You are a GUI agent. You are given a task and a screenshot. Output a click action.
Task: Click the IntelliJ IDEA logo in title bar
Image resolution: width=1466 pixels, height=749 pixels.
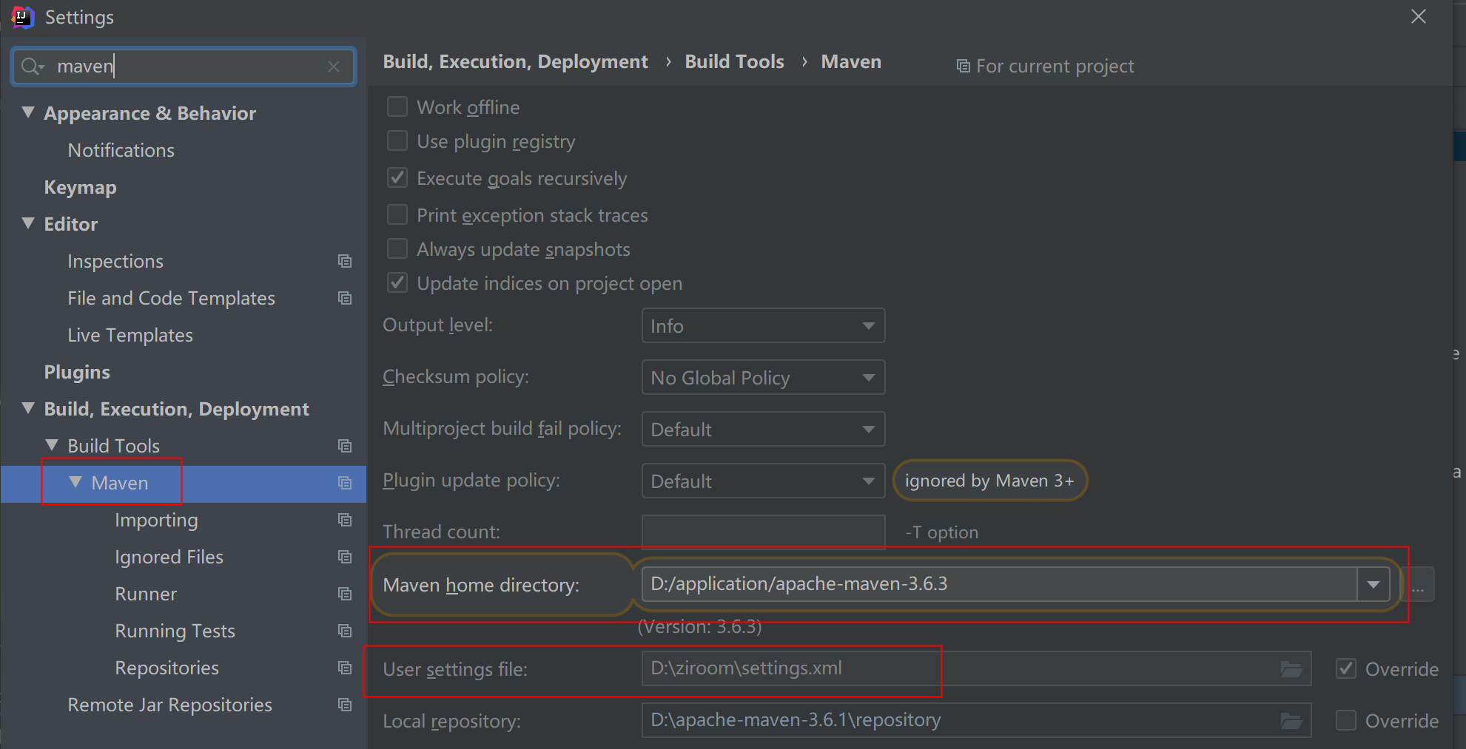click(x=23, y=17)
